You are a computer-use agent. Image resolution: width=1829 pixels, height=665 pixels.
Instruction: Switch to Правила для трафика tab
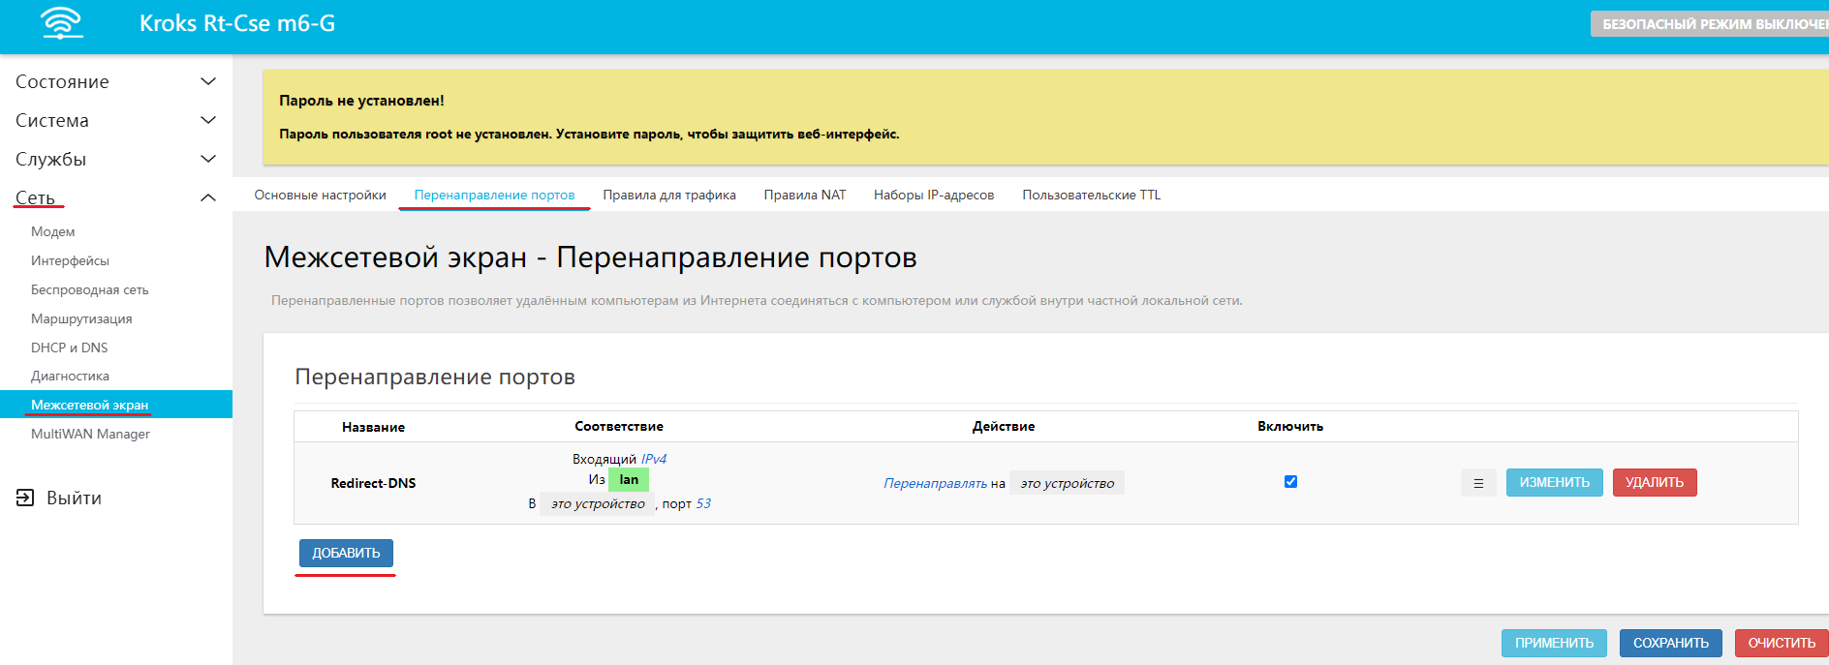669,195
